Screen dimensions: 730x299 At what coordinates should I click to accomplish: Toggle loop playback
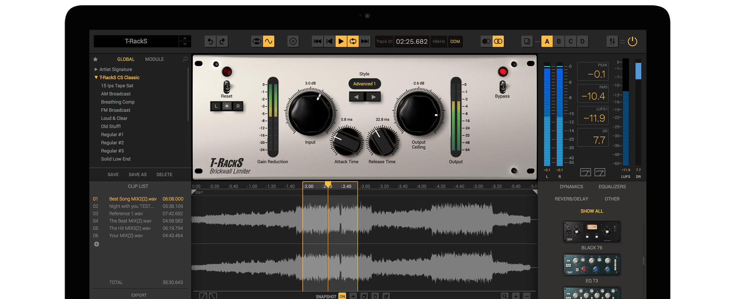353,42
